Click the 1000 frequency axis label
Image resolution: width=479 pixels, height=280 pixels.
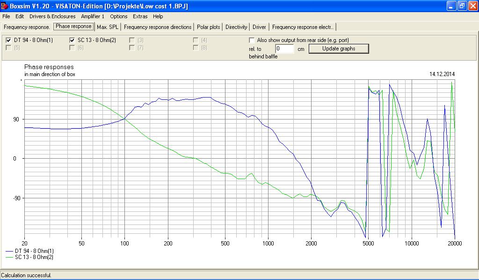pos(268,244)
